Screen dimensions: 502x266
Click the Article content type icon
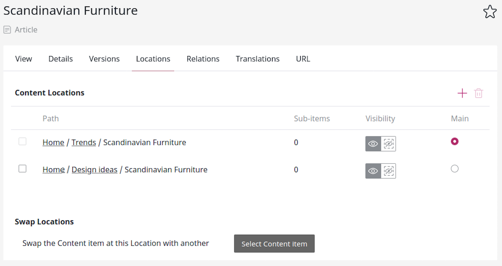point(7,30)
